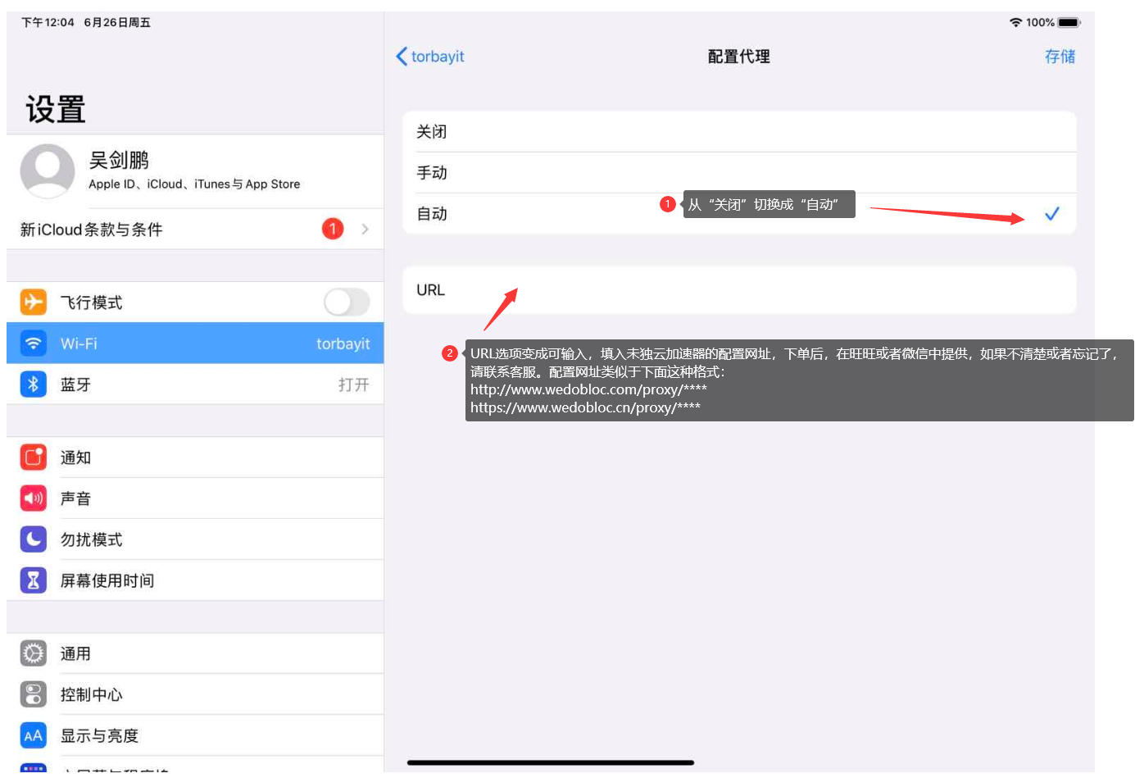Tap the Sounds speaker icon
The image size is (1135, 778).
click(33, 498)
